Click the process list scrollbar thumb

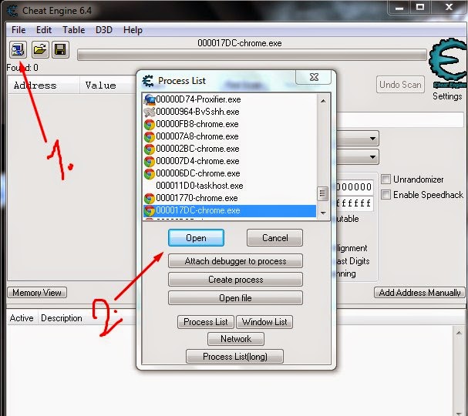tap(322, 193)
